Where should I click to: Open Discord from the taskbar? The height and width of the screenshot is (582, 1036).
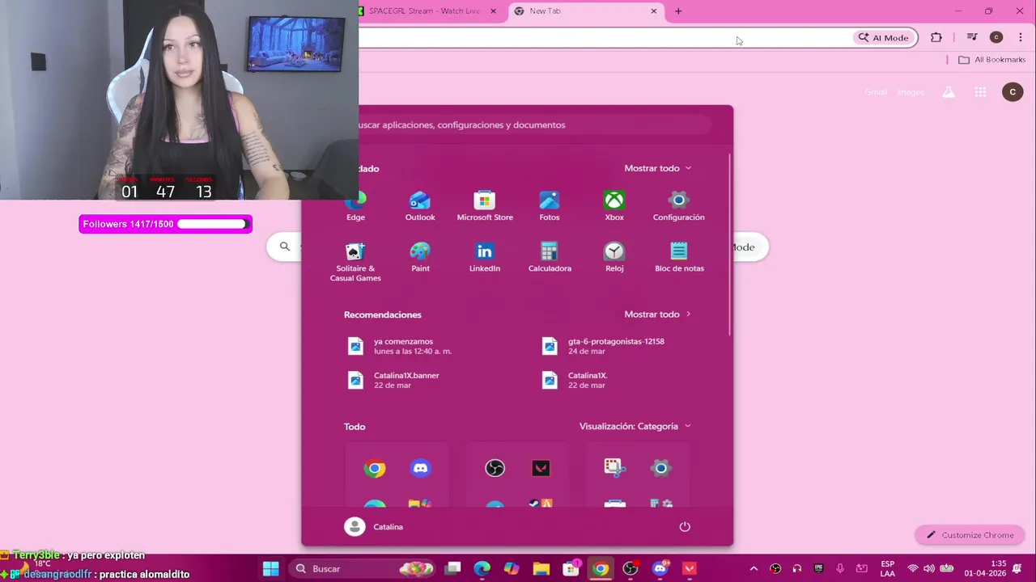click(x=660, y=568)
